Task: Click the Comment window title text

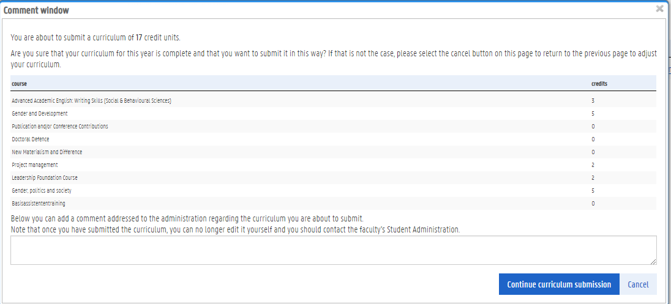Action: pyautogui.click(x=37, y=10)
